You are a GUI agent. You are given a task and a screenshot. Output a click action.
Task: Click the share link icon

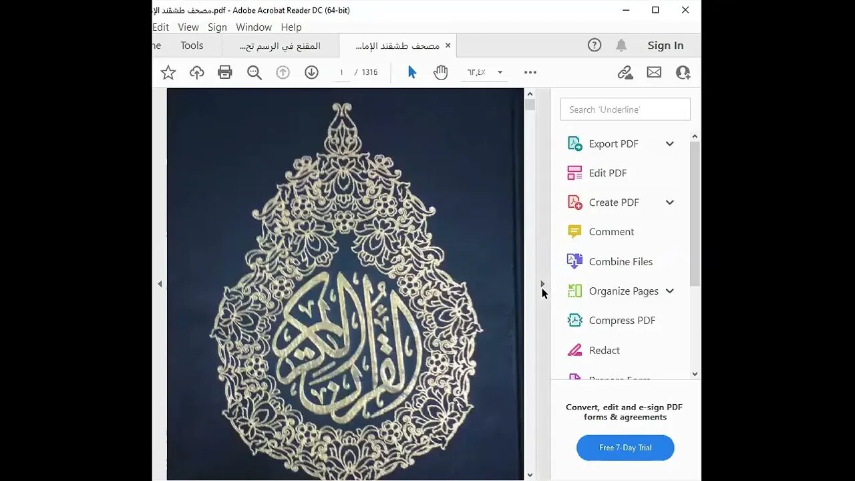(625, 72)
